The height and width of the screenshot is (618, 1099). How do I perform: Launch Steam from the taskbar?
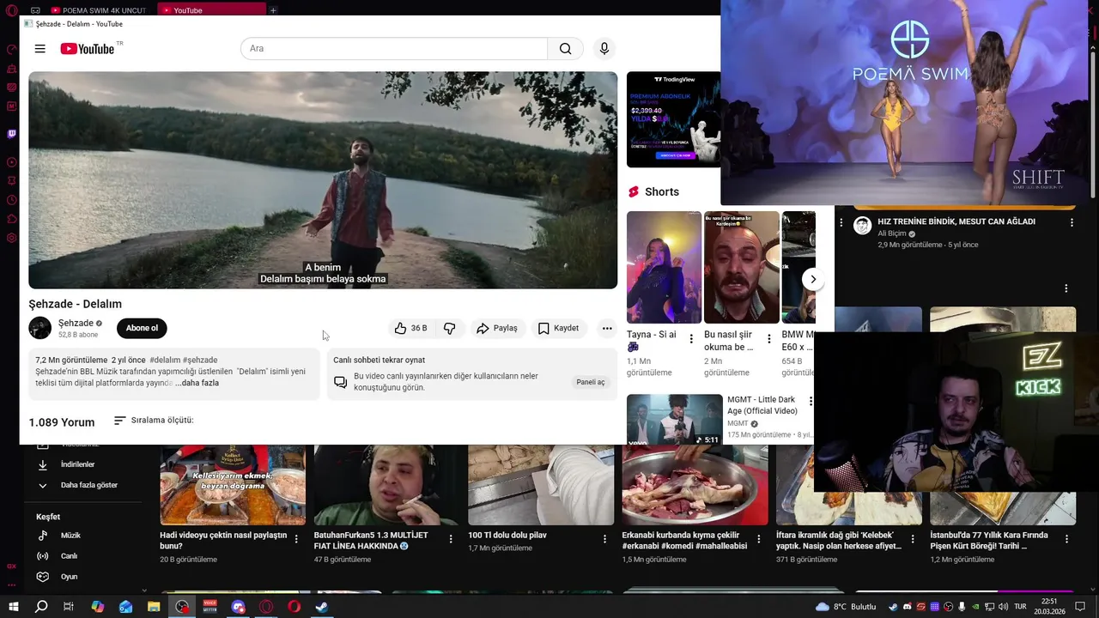point(322,607)
